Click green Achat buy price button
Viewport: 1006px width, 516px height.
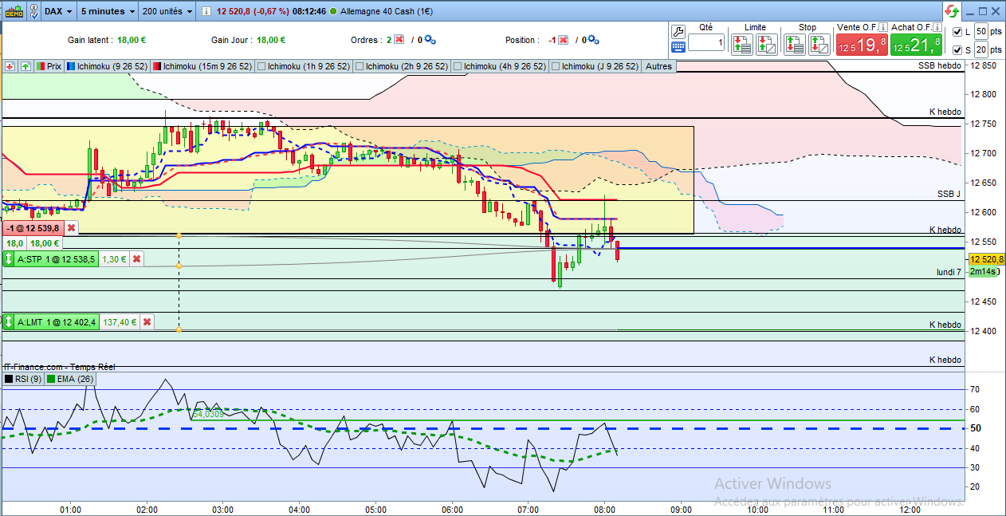pos(916,45)
